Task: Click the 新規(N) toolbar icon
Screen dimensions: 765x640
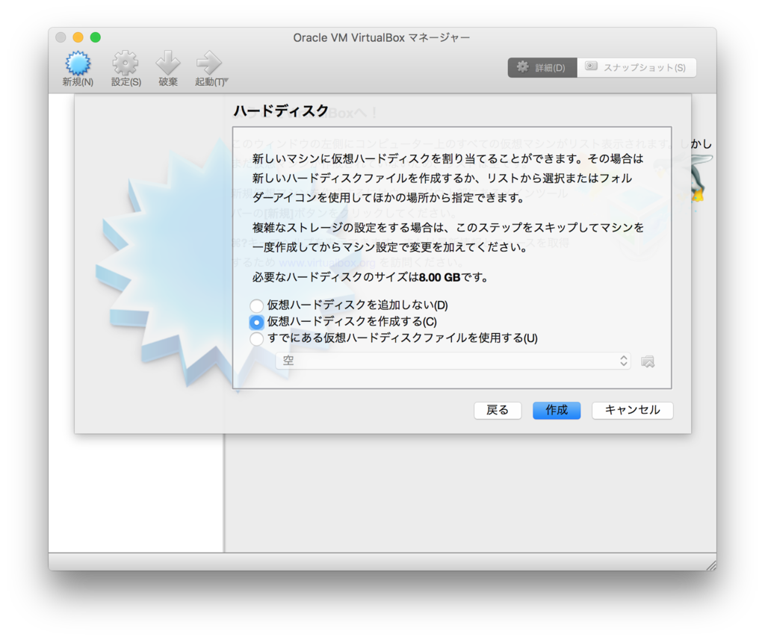Action: click(x=76, y=66)
